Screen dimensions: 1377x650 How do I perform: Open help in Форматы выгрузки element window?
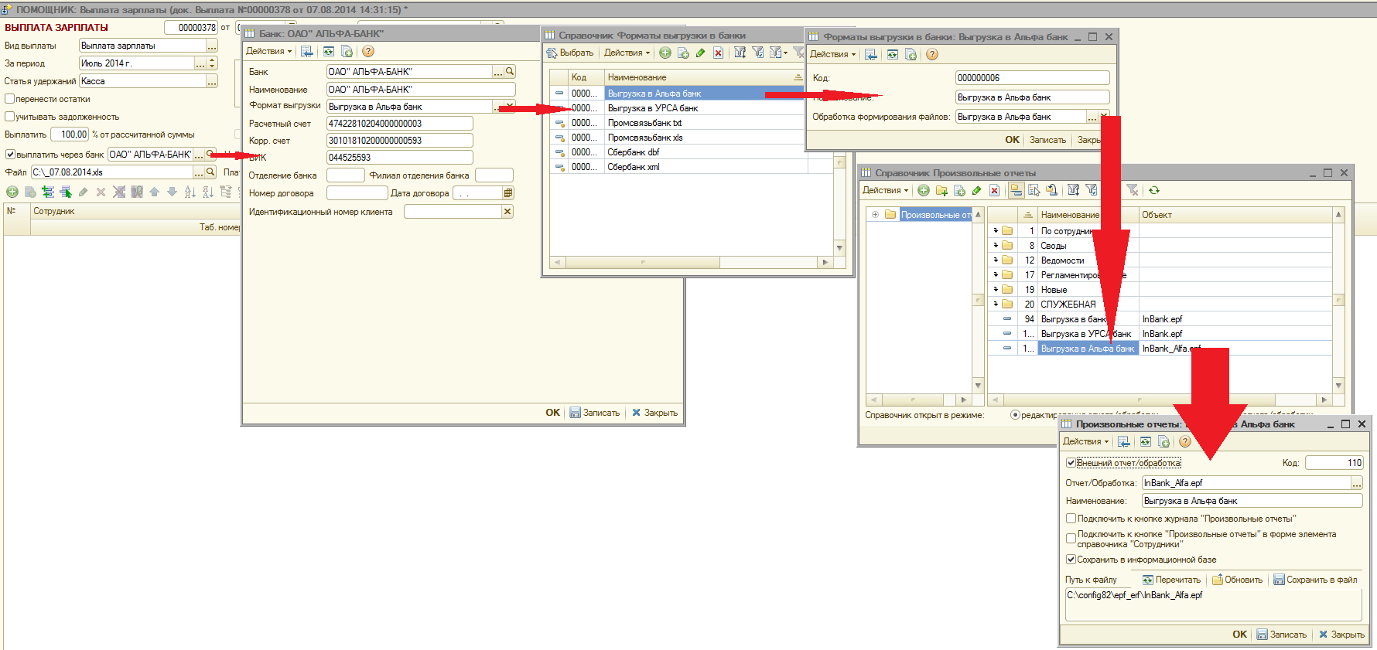[932, 54]
